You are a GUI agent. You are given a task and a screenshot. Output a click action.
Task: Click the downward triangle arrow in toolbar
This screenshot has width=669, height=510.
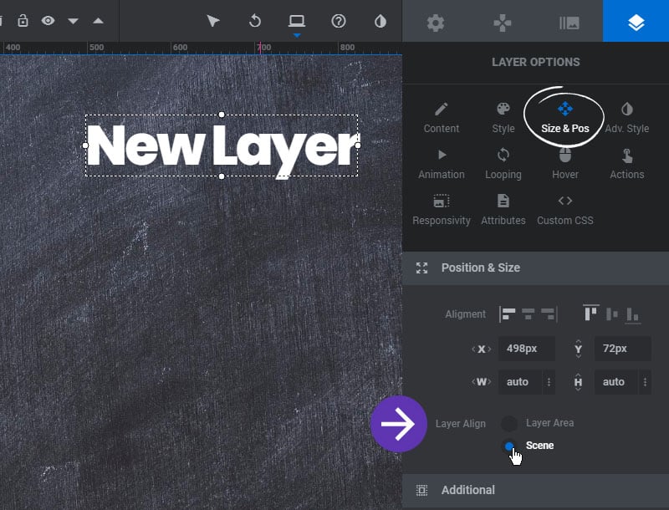pyautogui.click(x=73, y=21)
